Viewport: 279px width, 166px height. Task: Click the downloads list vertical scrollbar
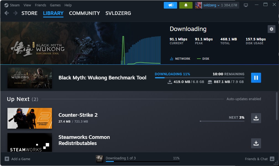(x=277, y=106)
